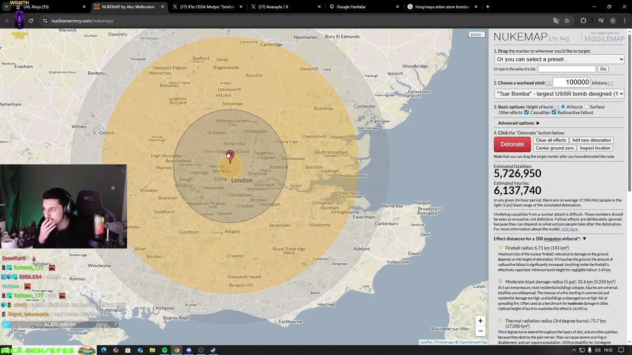
Task: Click the browser address bar URL
Action: pyautogui.click(x=82, y=21)
